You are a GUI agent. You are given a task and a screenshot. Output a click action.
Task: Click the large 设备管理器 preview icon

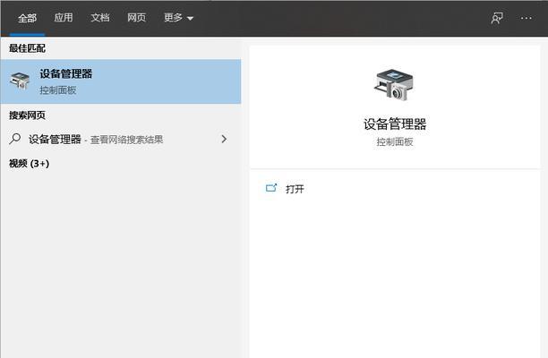tap(393, 85)
